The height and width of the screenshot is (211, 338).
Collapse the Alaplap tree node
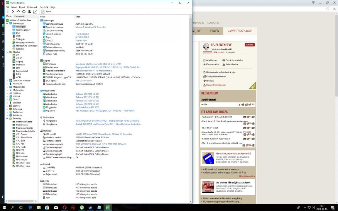click(x=7, y=52)
